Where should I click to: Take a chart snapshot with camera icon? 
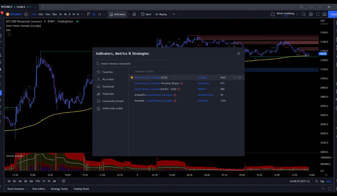pos(324,14)
